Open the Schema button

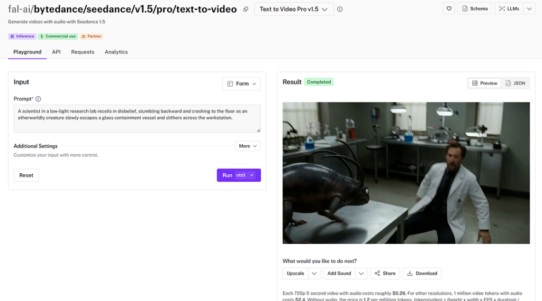(x=475, y=8)
